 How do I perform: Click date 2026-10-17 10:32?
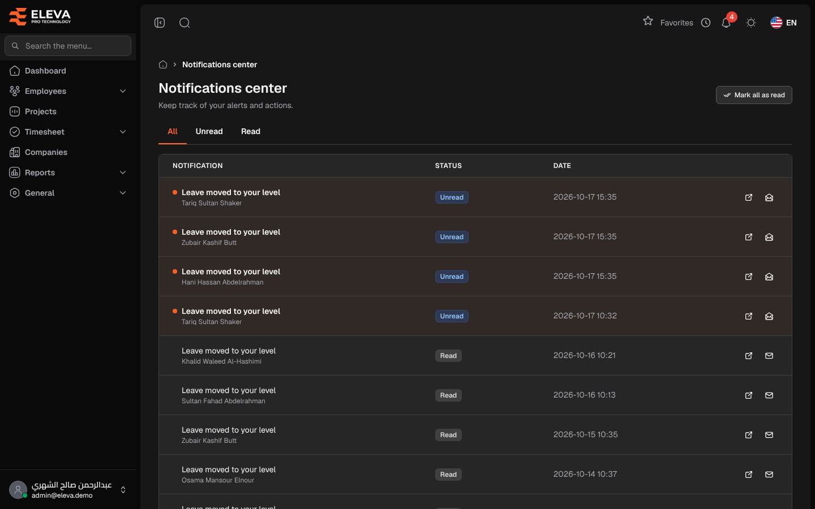pyautogui.click(x=585, y=316)
